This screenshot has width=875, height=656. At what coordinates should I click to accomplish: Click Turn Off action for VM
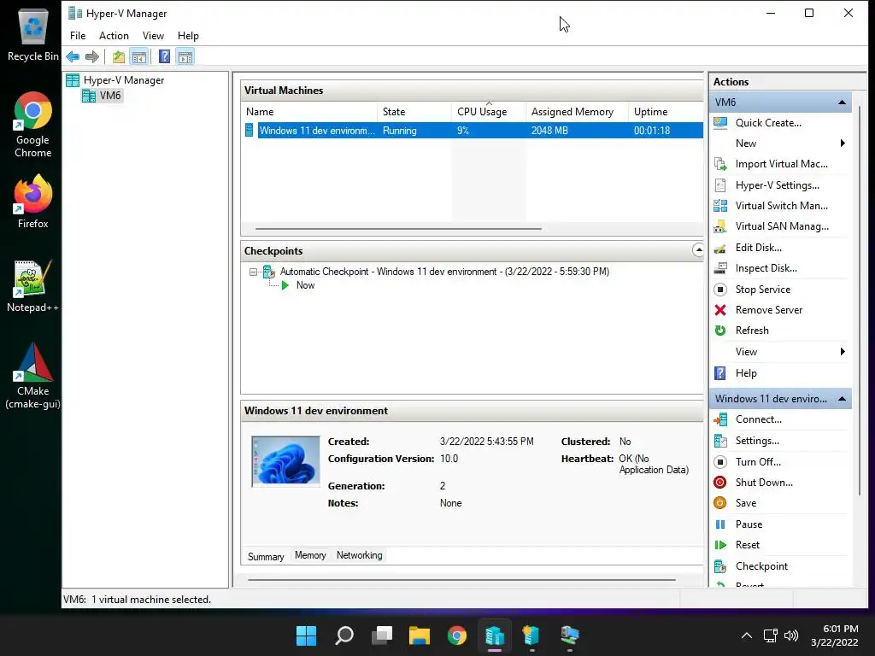point(758,462)
